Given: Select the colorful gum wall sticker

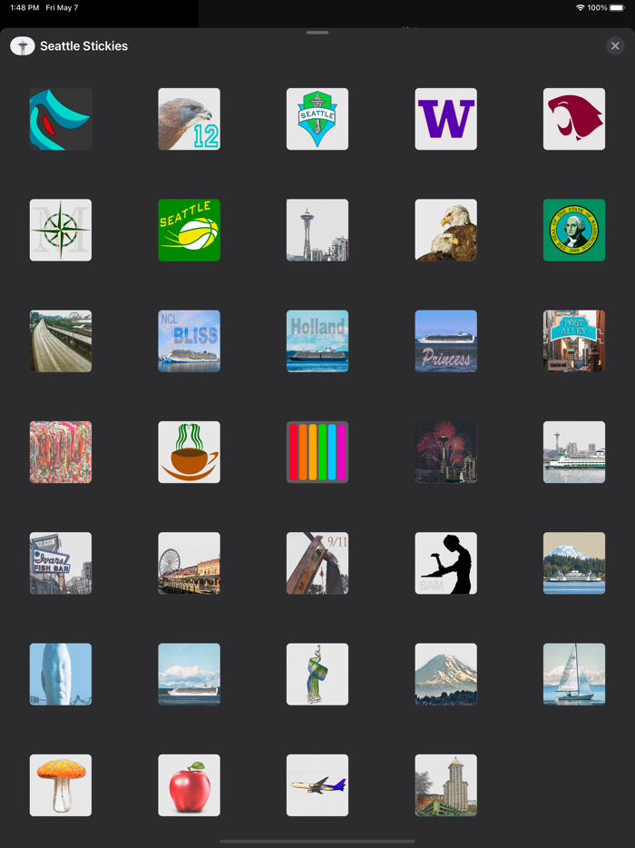Looking at the screenshot, I should coord(61,452).
